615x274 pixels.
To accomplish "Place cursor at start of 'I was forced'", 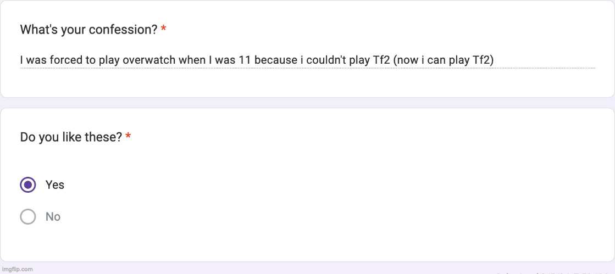I will pos(21,60).
